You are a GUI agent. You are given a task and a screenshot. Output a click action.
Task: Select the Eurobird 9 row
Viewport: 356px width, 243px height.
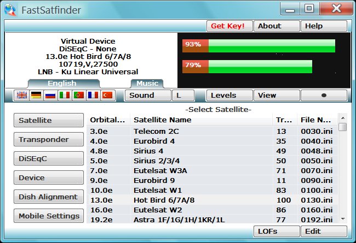[213, 181]
